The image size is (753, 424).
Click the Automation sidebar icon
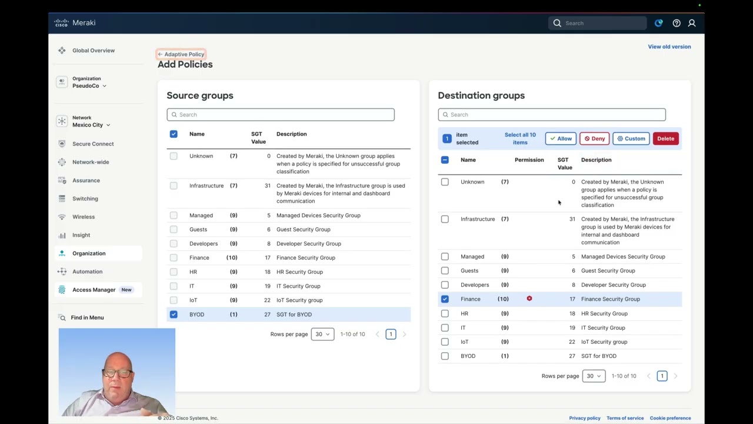pyautogui.click(x=62, y=271)
